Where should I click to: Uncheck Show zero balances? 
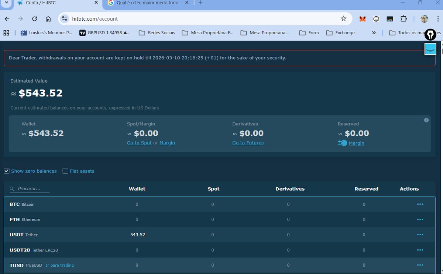(7, 171)
